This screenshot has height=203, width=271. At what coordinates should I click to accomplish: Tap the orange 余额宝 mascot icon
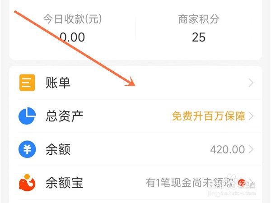pyautogui.click(x=27, y=183)
